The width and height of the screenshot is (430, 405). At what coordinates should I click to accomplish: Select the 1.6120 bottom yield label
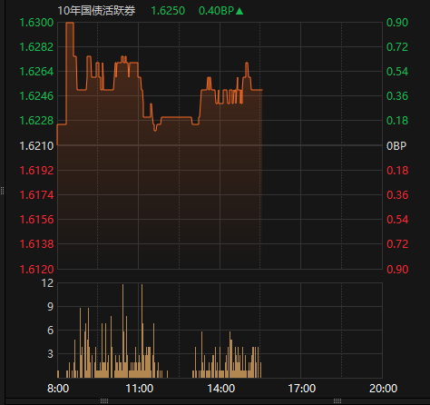(36, 269)
